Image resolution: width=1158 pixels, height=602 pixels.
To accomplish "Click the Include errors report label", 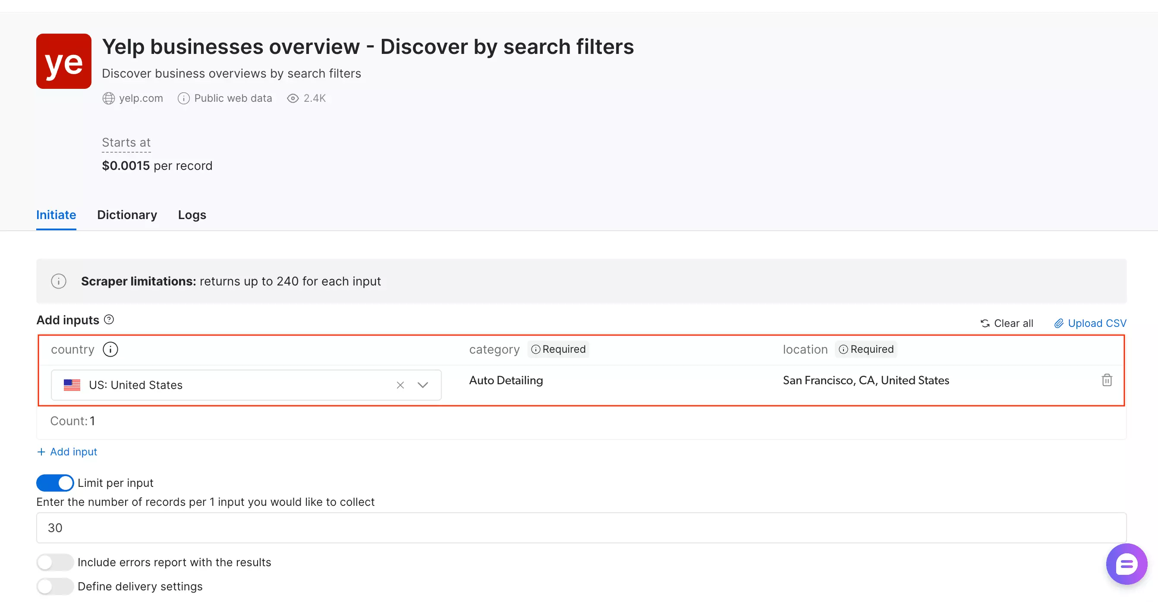I will (x=174, y=562).
